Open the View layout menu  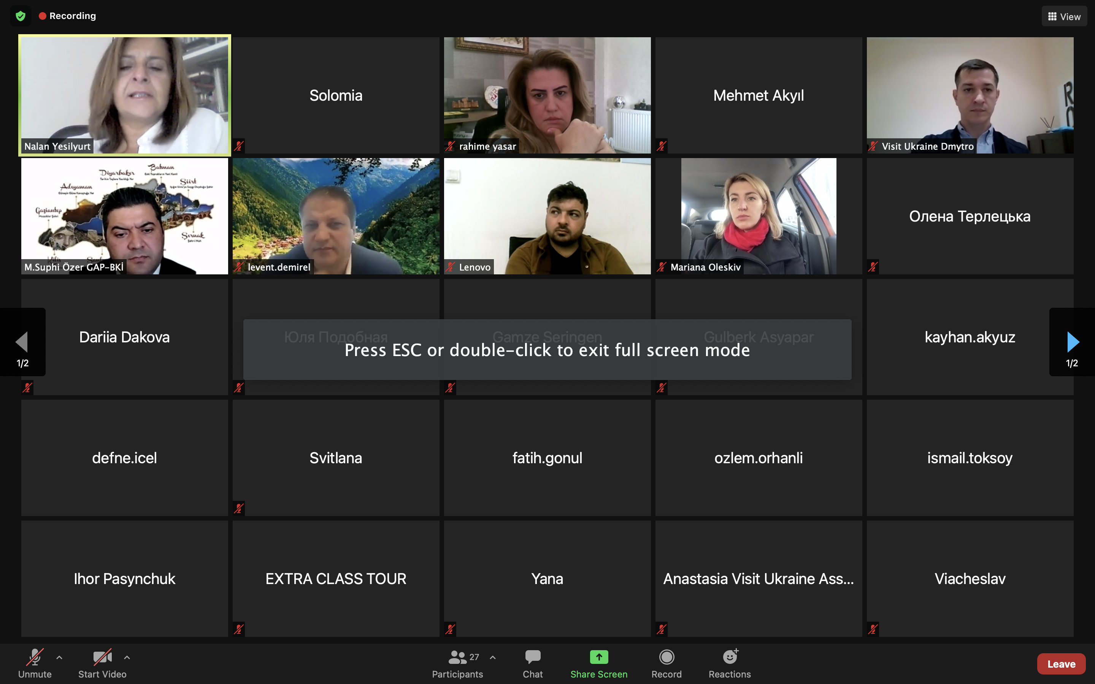click(x=1064, y=16)
